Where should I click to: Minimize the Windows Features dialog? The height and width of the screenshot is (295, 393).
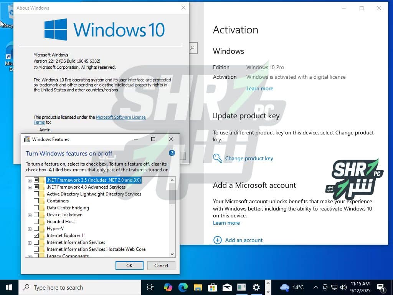(x=136, y=139)
